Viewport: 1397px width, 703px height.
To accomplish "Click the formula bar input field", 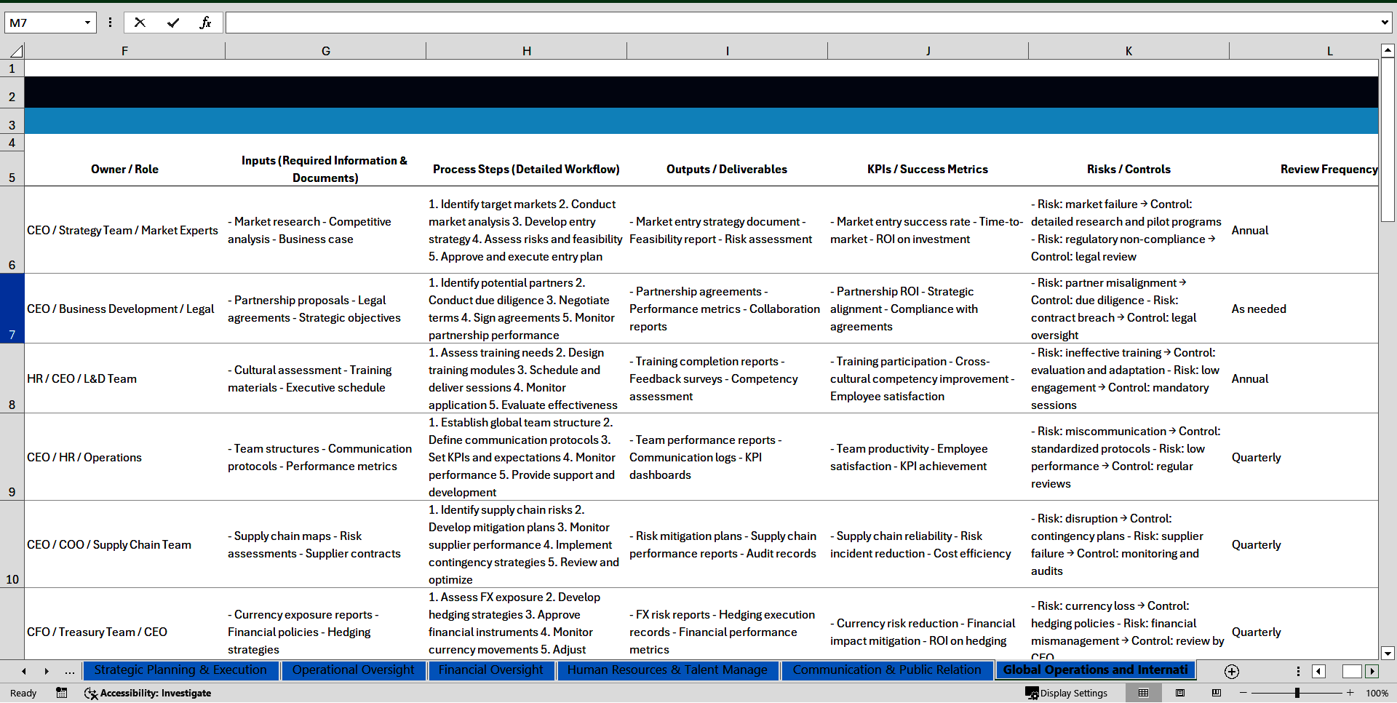I will (x=800, y=23).
